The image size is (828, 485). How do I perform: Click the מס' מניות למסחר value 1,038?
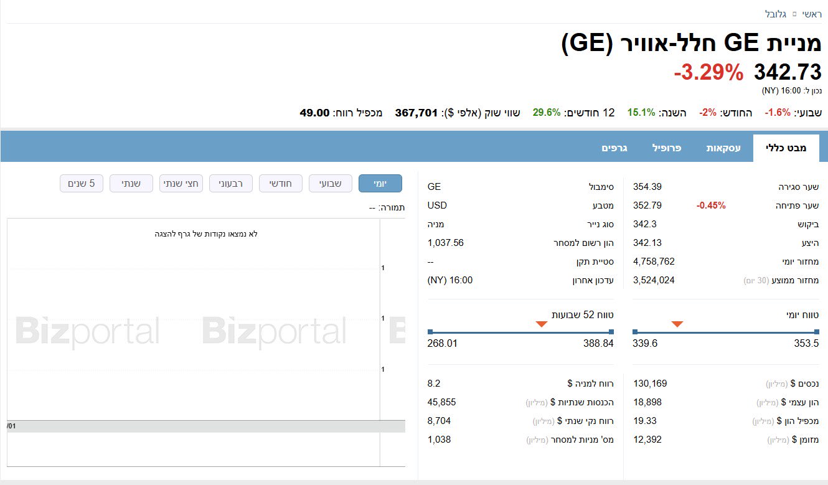click(440, 440)
